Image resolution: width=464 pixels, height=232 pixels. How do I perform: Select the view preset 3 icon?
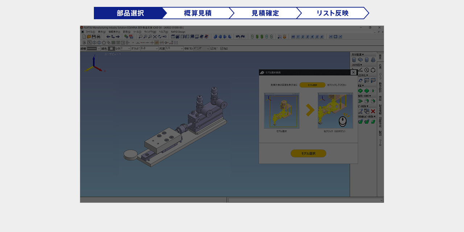pos(307,37)
